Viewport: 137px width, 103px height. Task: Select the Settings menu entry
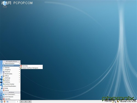12,78
